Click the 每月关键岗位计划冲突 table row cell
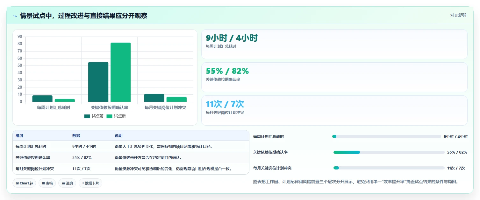This screenshot has width=480, height=200. pyautogui.click(x=35, y=169)
